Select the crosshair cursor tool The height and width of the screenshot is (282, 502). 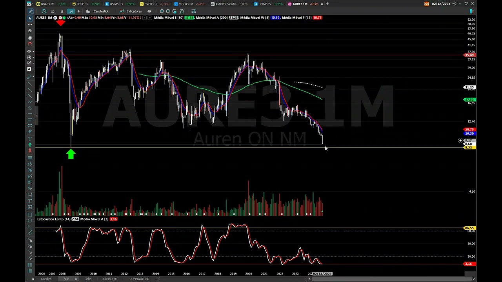pyautogui.click(x=30, y=24)
